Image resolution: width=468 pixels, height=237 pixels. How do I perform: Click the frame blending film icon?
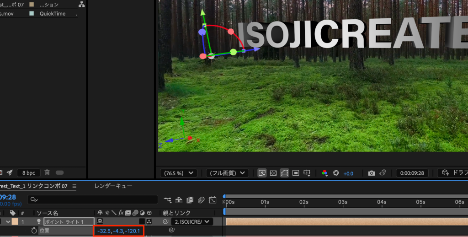[x=190, y=199]
